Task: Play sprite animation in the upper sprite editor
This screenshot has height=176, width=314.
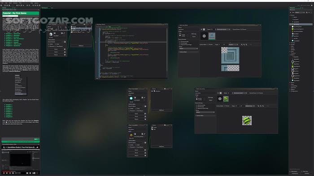Action: click(201, 29)
